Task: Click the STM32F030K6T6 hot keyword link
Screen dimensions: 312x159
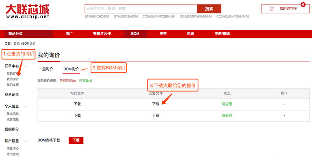Action: 126,17
